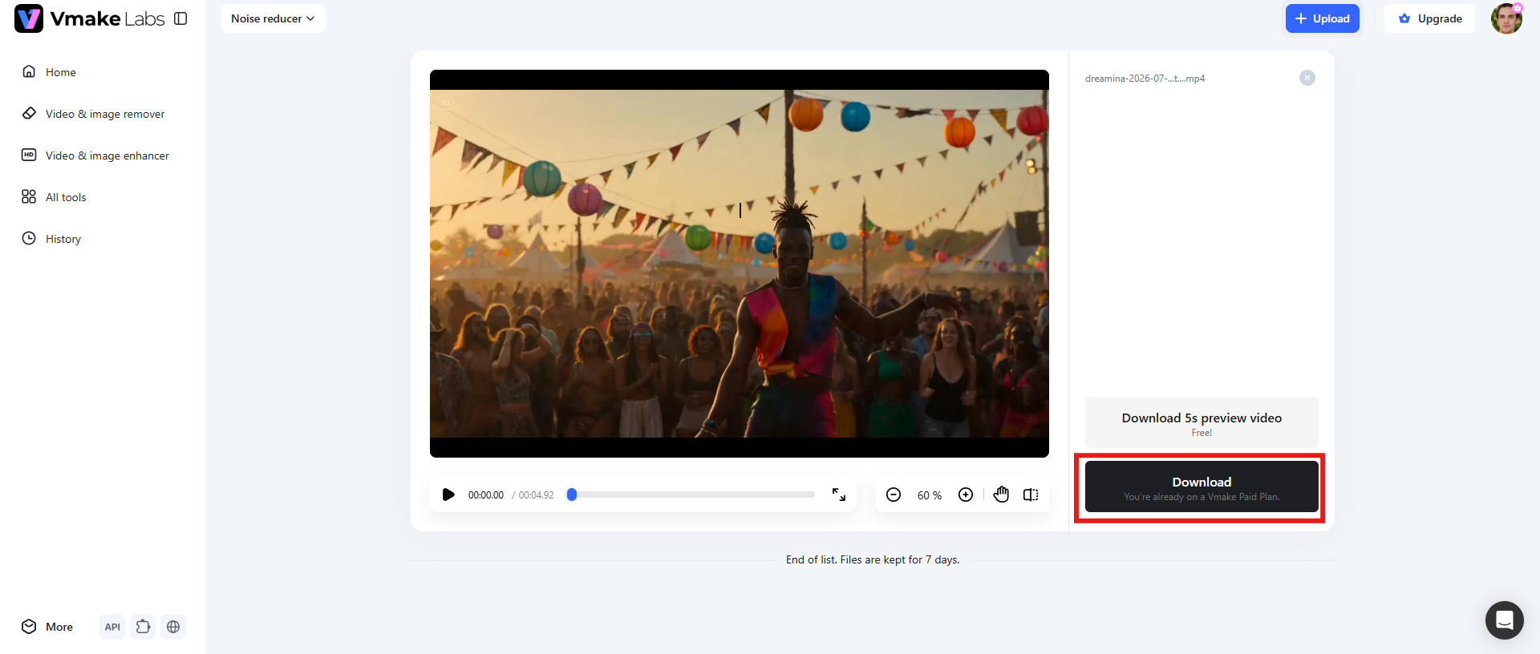This screenshot has width=1540, height=654.
Task: Remove the dreamina mp4 file
Action: (1307, 78)
